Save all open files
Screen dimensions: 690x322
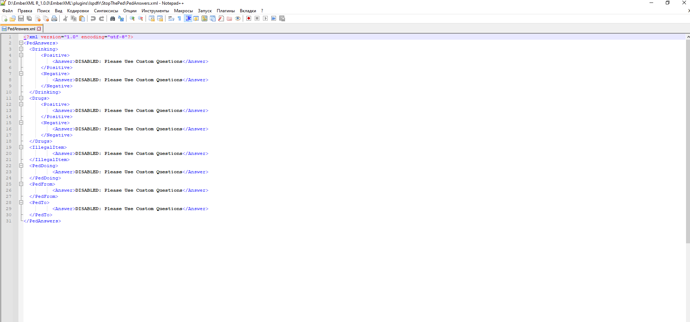(x=29, y=18)
